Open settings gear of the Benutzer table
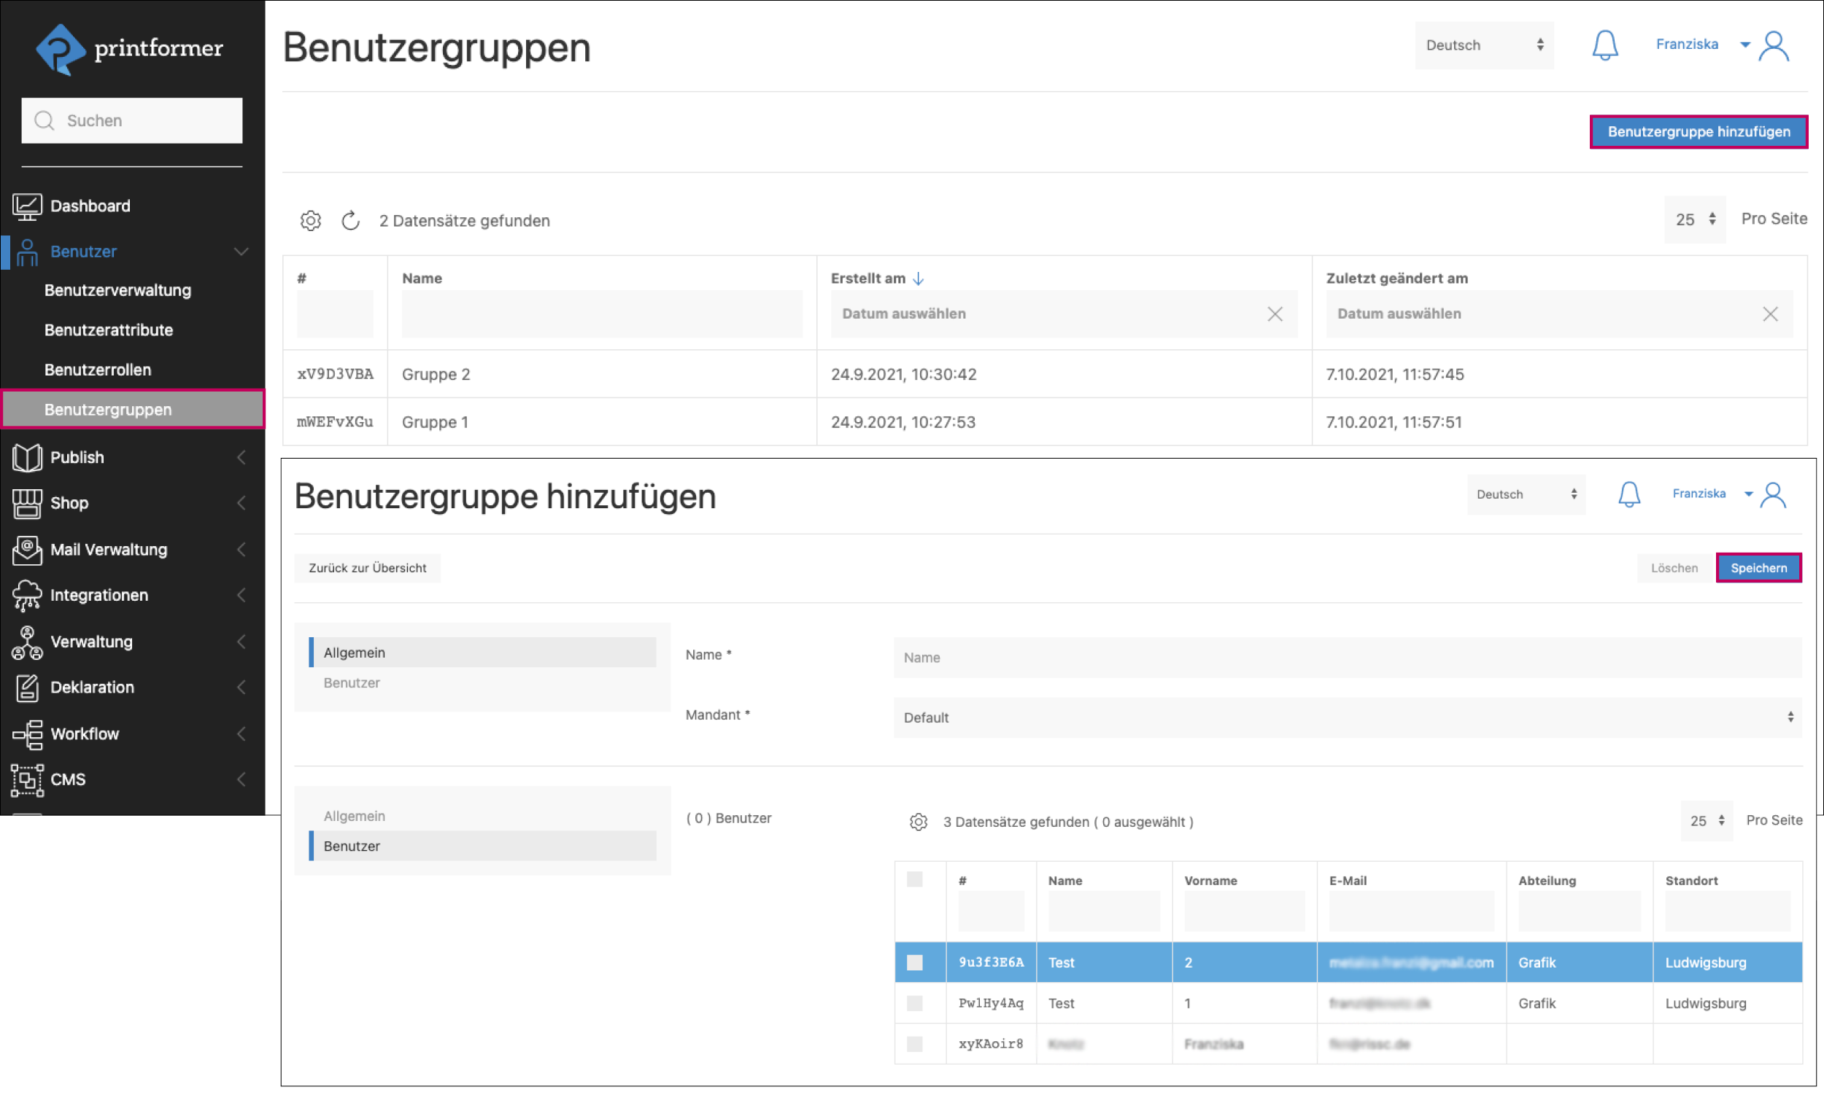 (x=918, y=822)
